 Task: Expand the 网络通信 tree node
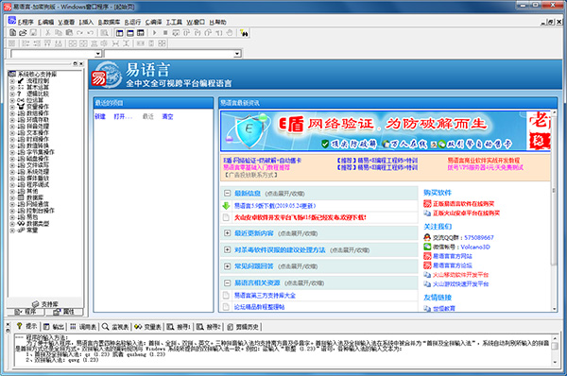(x=12, y=204)
